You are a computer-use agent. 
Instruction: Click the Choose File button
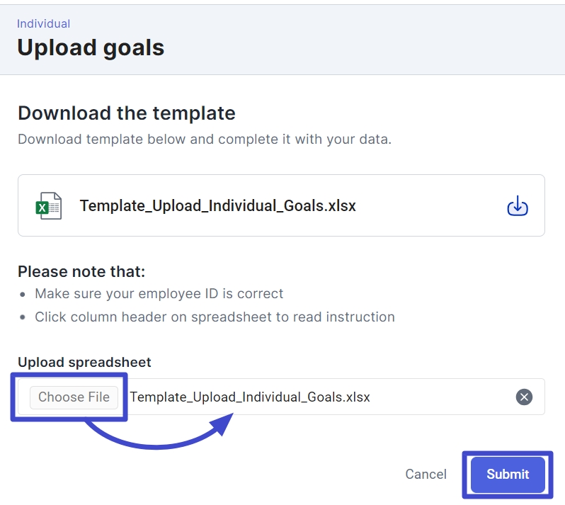(74, 397)
